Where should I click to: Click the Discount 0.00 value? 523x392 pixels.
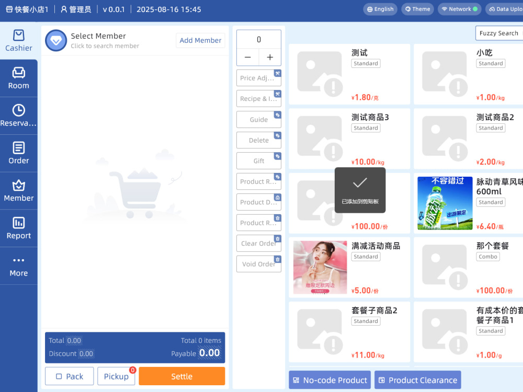[x=86, y=354]
